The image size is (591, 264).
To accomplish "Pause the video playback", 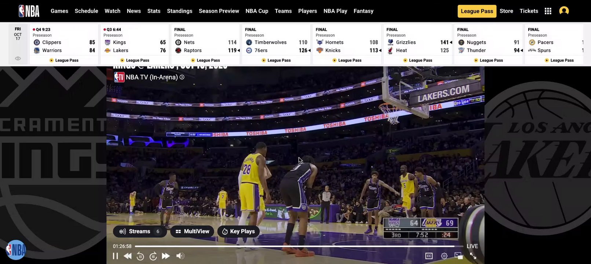I will tap(115, 256).
